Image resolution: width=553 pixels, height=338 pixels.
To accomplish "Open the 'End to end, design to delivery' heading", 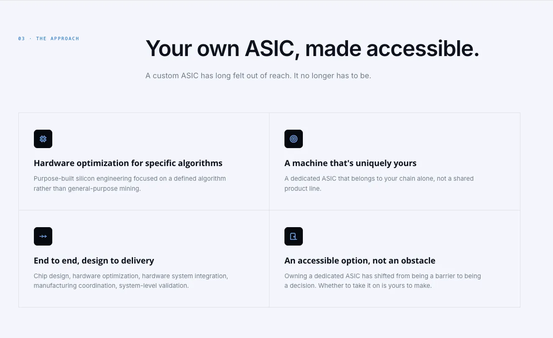I will click(94, 261).
